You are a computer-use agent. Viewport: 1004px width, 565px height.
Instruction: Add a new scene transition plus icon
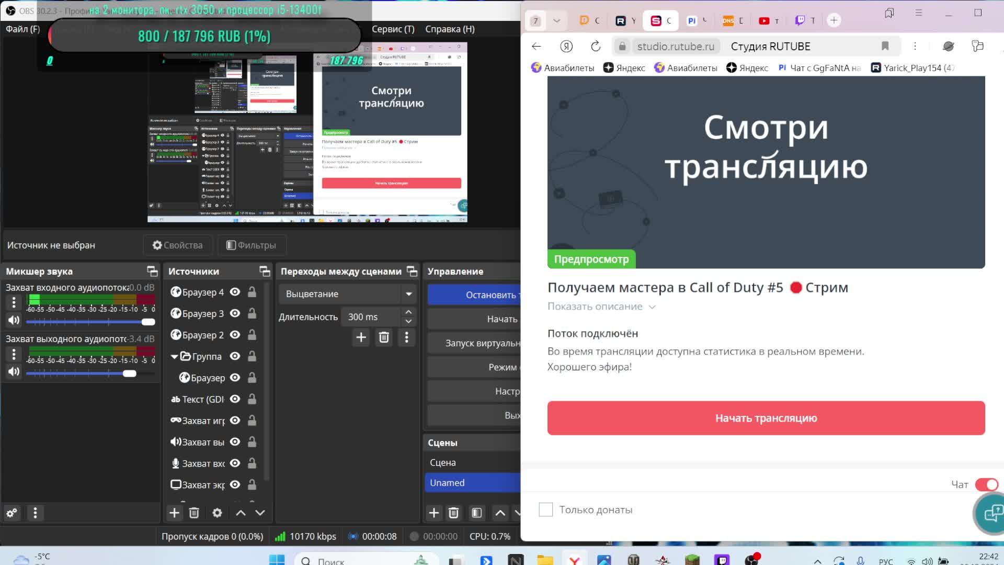point(361,337)
